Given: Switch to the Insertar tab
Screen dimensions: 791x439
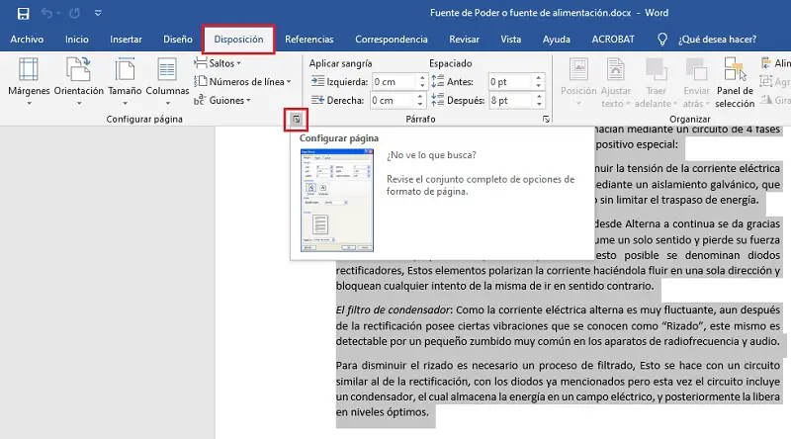Looking at the screenshot, I should coord(126,40).
